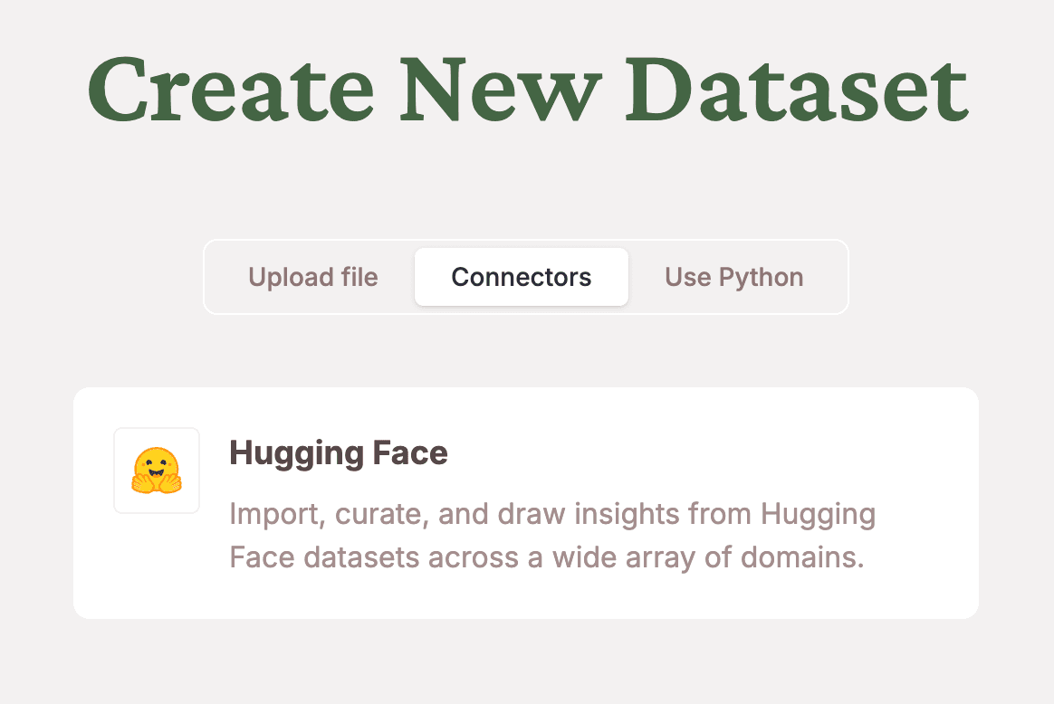The width and height of the screenshot is (1054, 704).
Task: Click the tab switcher bar
Action: click(x=525, y=277)
